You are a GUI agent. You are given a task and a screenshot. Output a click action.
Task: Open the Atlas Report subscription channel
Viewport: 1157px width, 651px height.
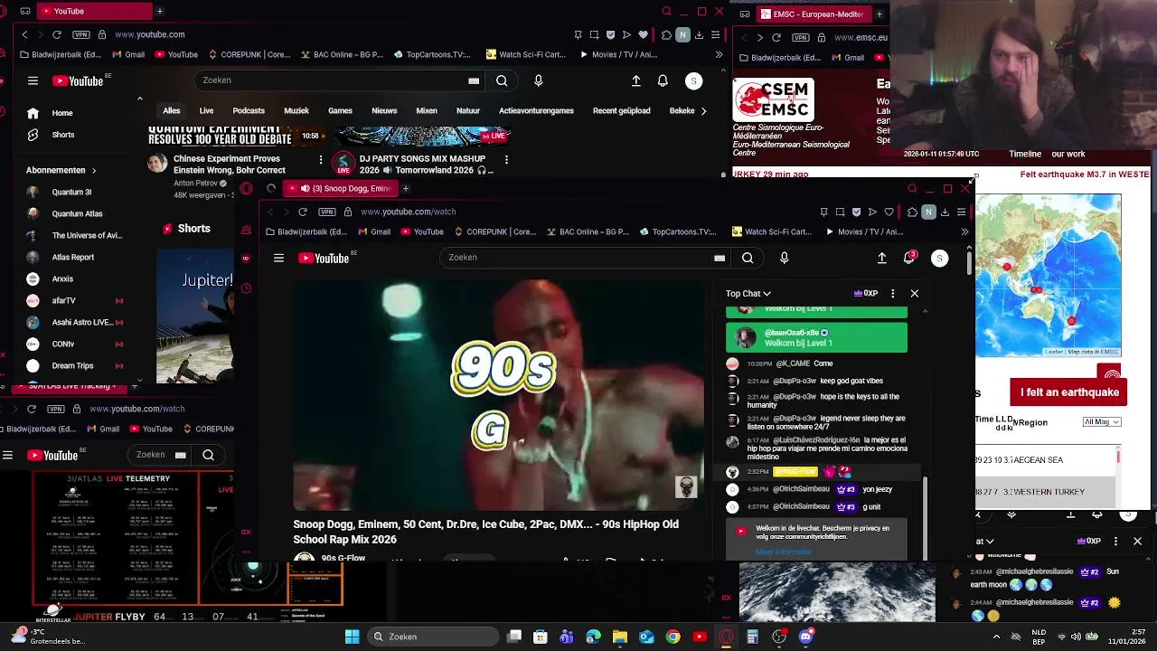coord(72,257)
